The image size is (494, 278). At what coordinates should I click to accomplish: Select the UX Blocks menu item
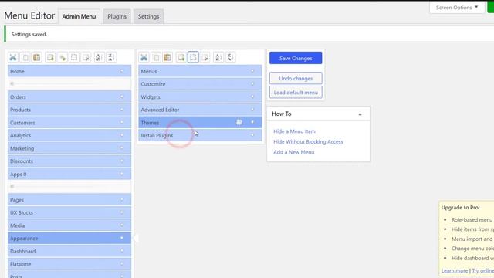point(69,212)
